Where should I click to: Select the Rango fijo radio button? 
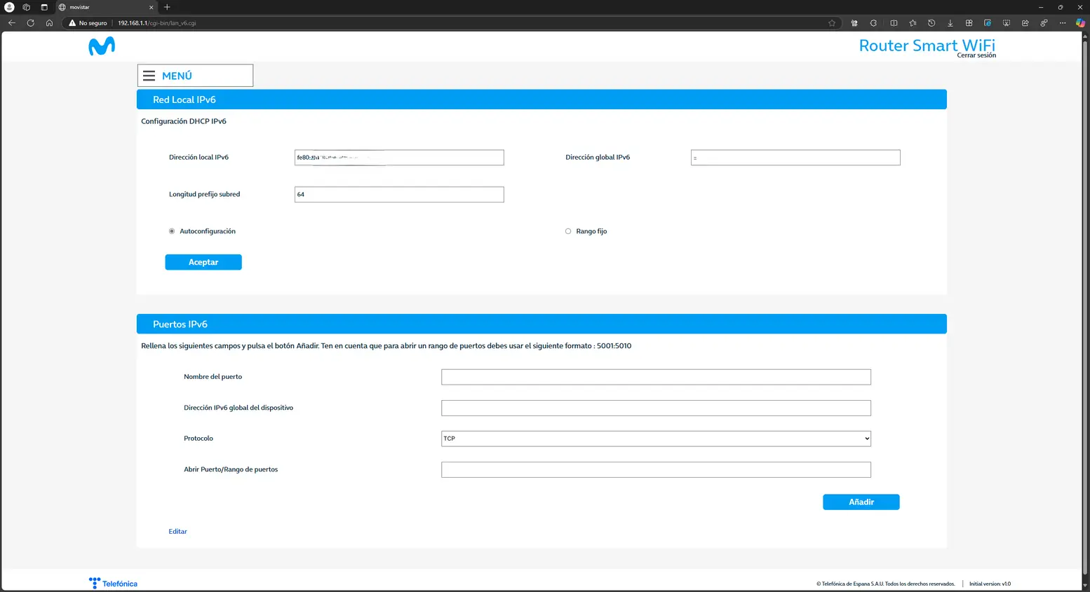tap(568, 231)
